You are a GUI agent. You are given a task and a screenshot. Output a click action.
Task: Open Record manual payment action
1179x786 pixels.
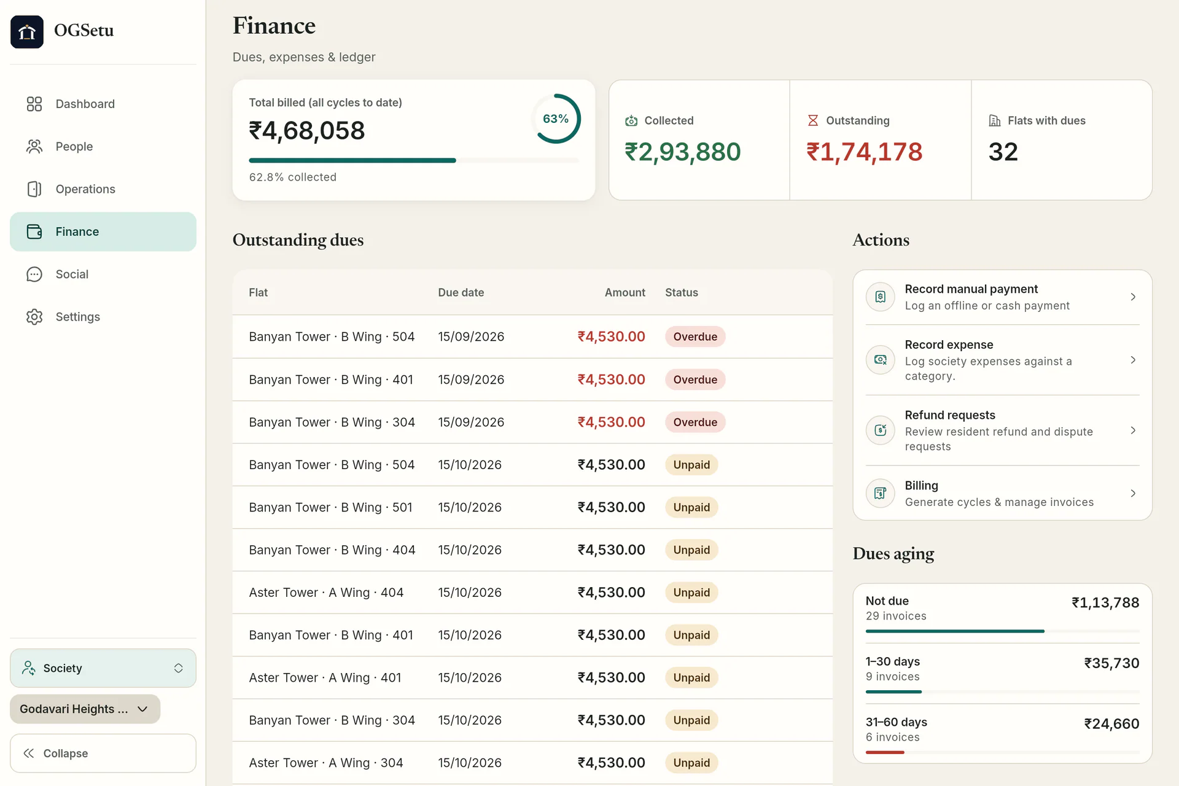(x=1002, y=297)
